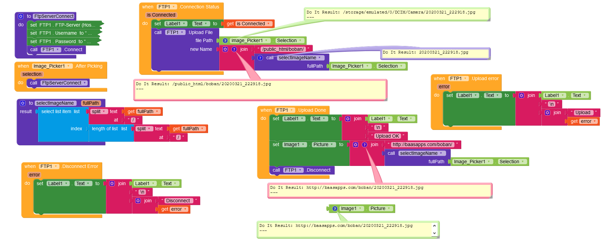Click gear on inner "Upload" join block
The width and height of the screenshot is (613, 245).
coord(548,113)
